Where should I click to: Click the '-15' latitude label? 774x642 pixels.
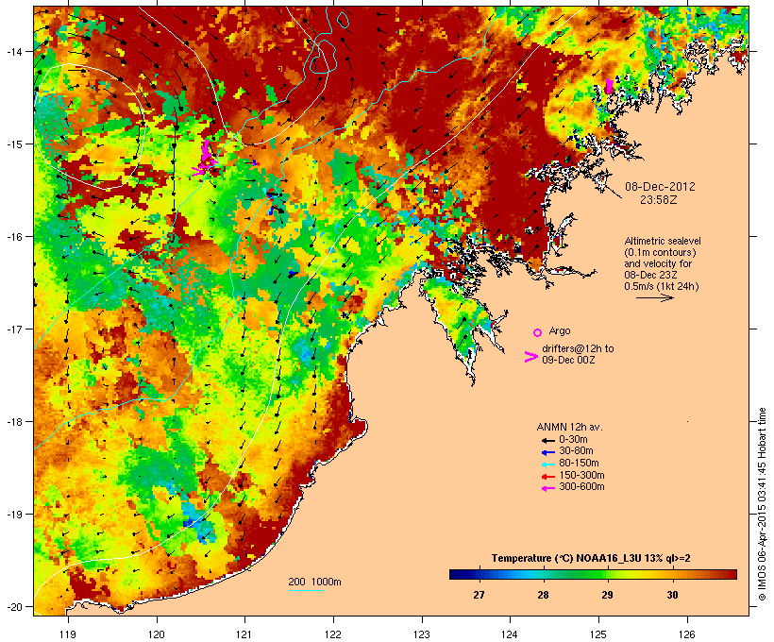[x=13, y=144]
